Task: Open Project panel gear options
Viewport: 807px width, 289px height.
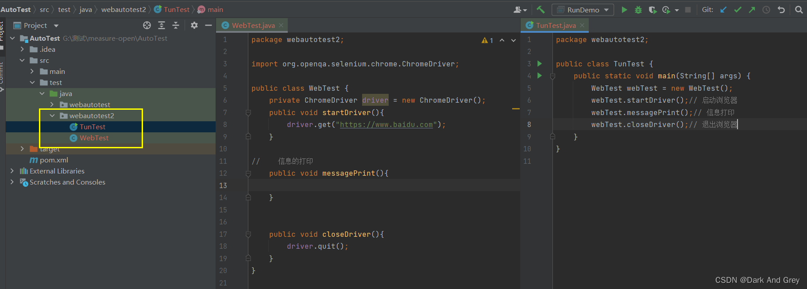Action: click(x=194, y=25)
